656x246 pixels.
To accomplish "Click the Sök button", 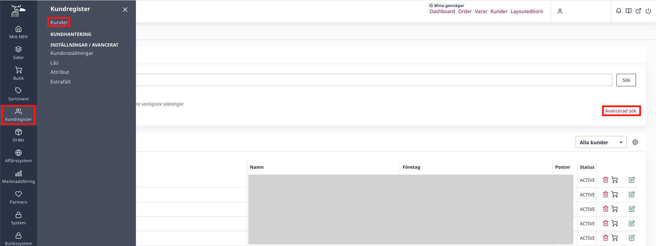I will (x=626, y=80).
